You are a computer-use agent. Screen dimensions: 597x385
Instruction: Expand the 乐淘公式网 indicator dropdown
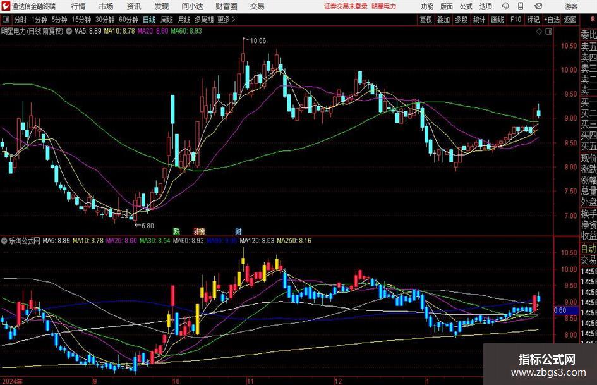coord(4,241)
